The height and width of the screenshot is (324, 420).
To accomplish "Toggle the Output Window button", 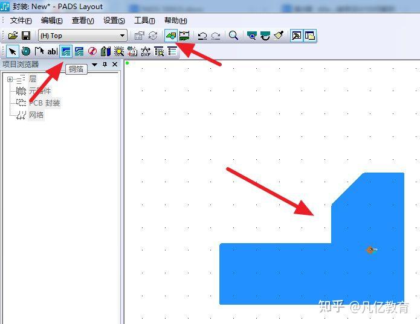I will pos(297,36).
